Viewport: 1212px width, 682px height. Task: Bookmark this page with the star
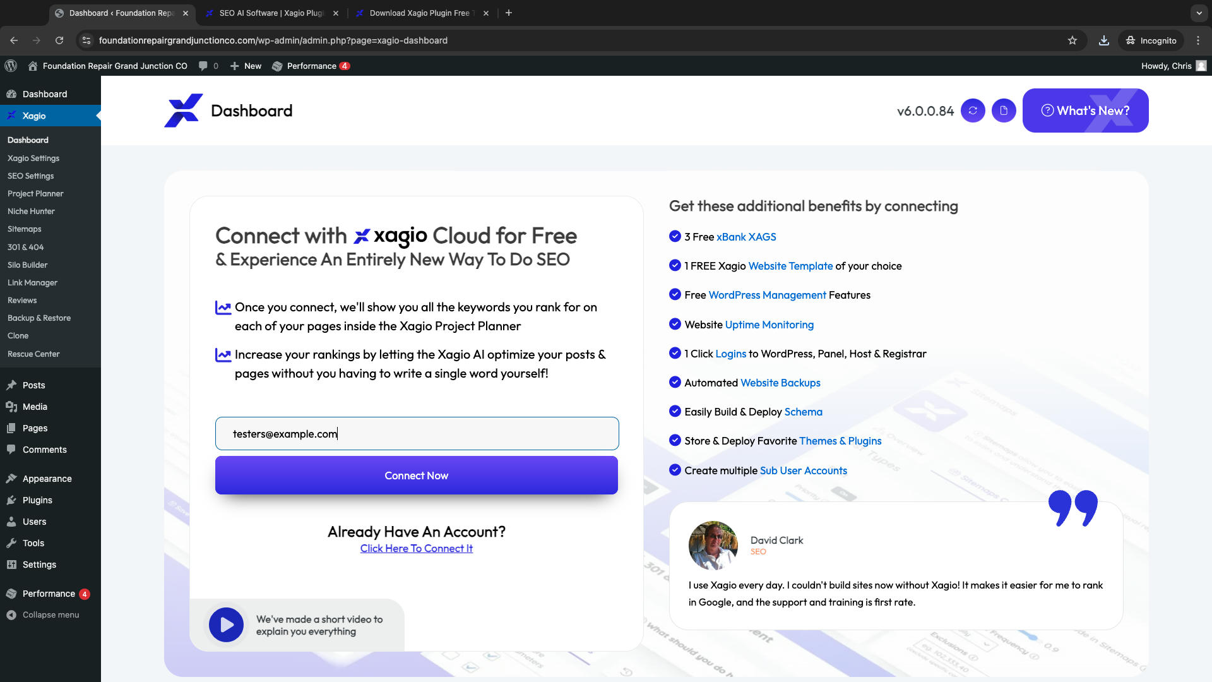tap(1072, 40)
